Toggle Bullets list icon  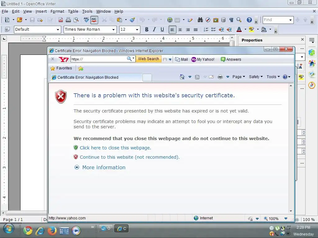(x=214, y=29)
